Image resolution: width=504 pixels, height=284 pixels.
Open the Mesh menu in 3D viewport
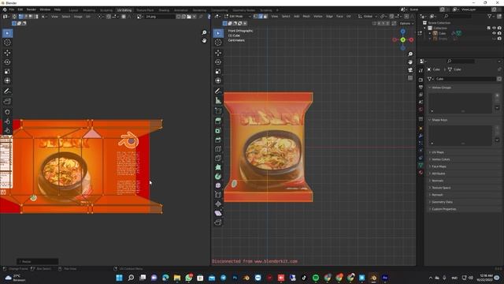(x=306, y=17)
